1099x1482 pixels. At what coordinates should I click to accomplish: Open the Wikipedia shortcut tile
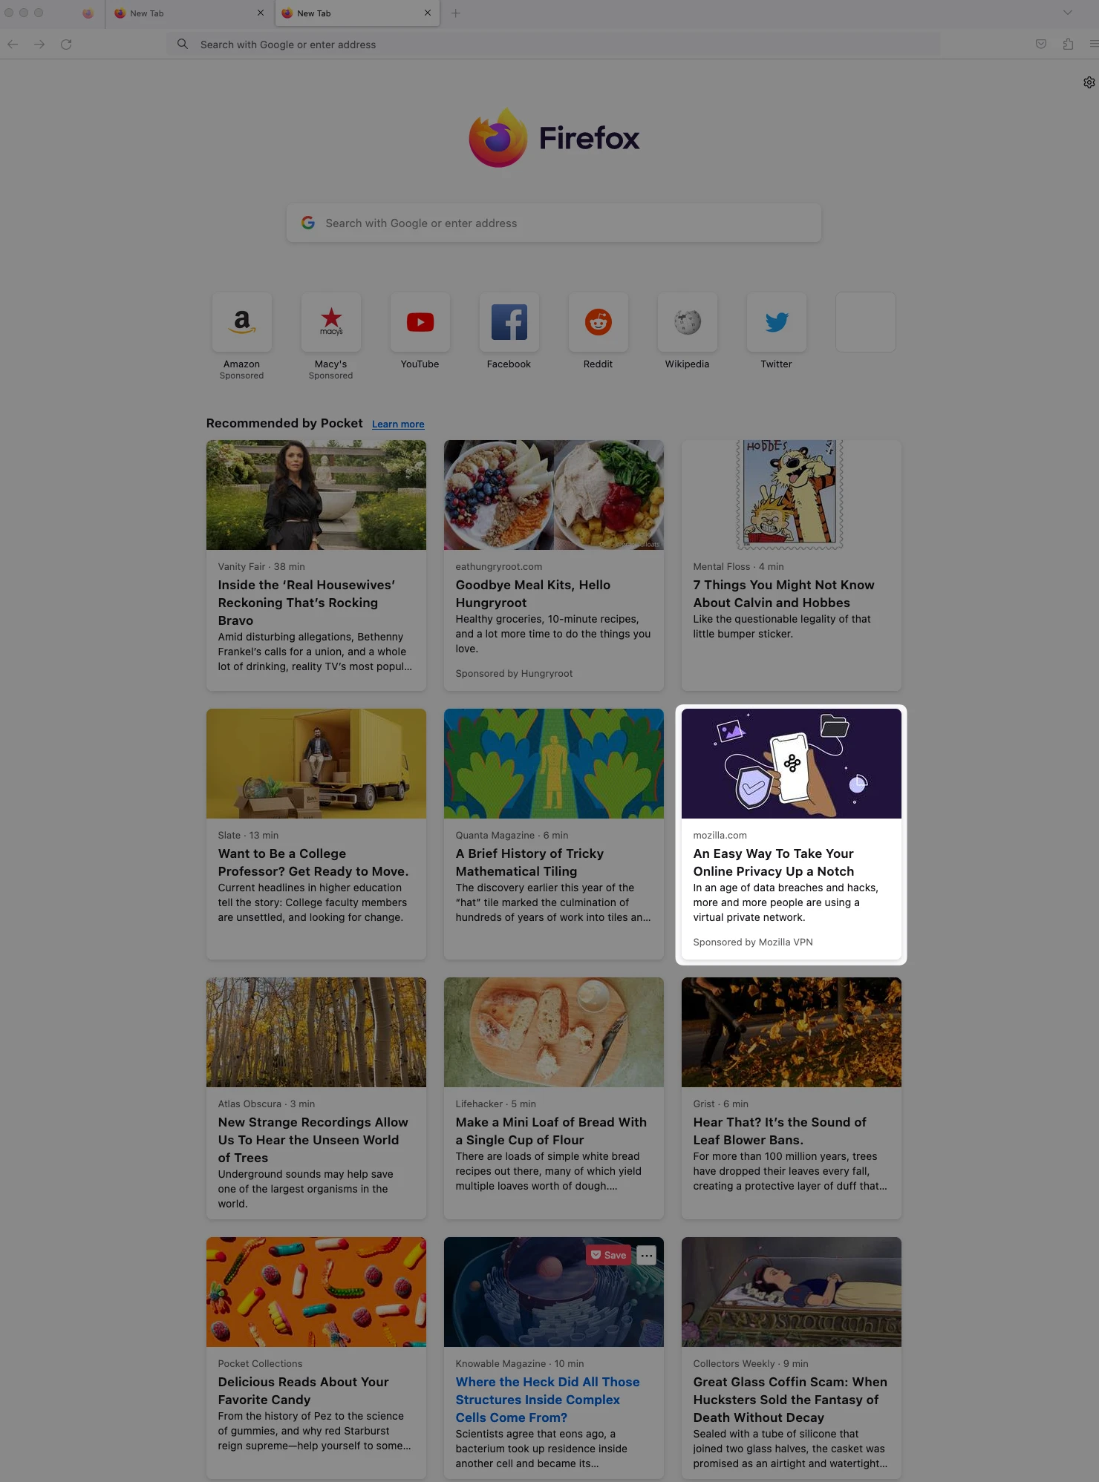[688, 322]
